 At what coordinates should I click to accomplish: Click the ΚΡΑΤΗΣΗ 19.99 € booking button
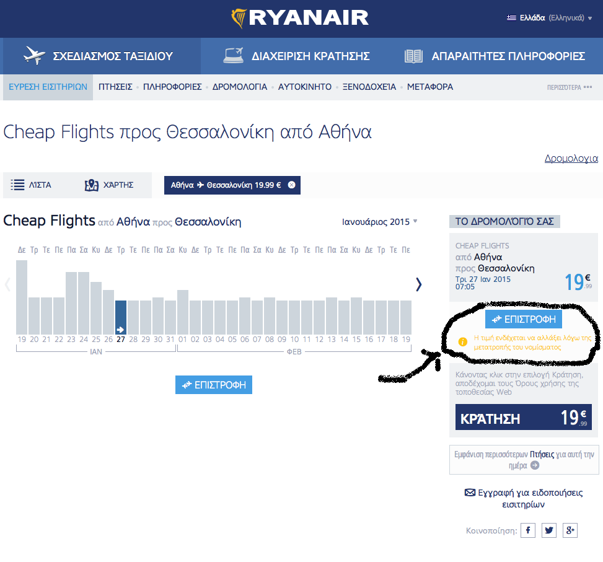coord(524,417)
